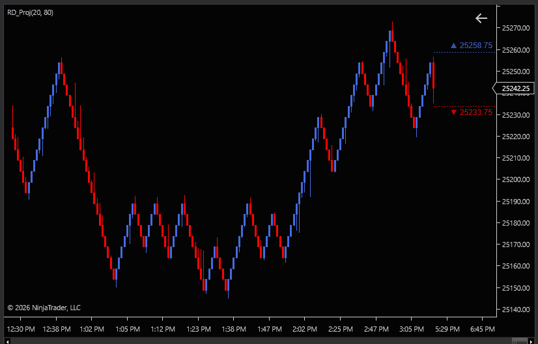Click the scrollbar left arrow button
The height and width of the screenshot is (344, 538).
[x=8, y=340]
